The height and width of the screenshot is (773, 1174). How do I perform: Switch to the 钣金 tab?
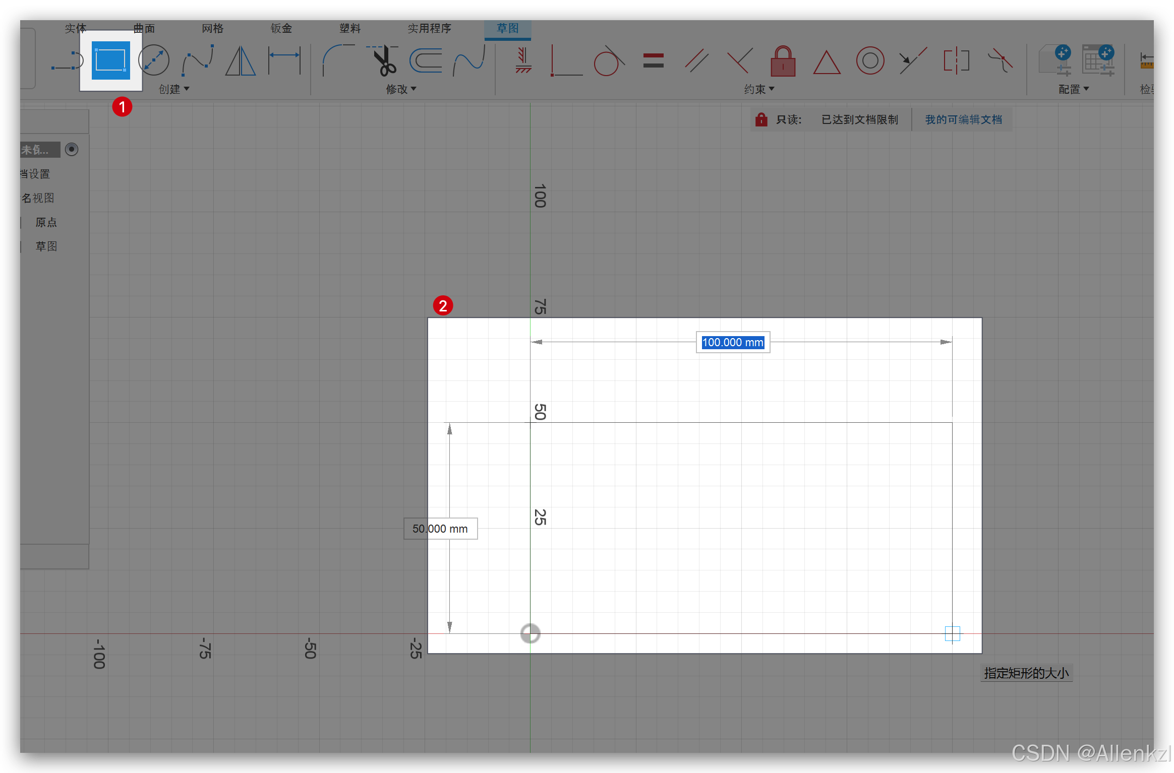coord(281,28)
